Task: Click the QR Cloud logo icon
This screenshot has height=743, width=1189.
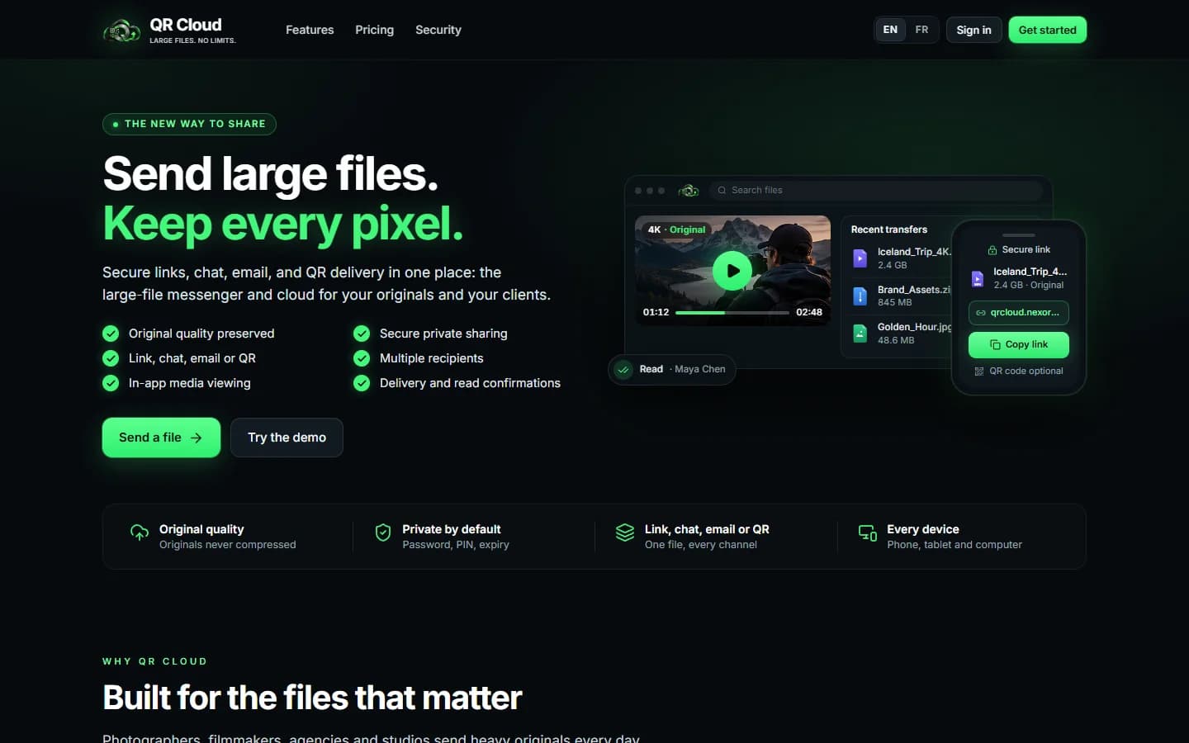Action: [x=121, y=31]
